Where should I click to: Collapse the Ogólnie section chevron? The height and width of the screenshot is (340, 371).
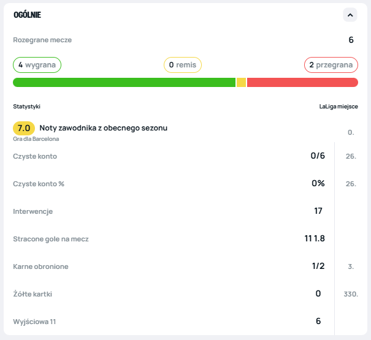(x=350, y=15)
